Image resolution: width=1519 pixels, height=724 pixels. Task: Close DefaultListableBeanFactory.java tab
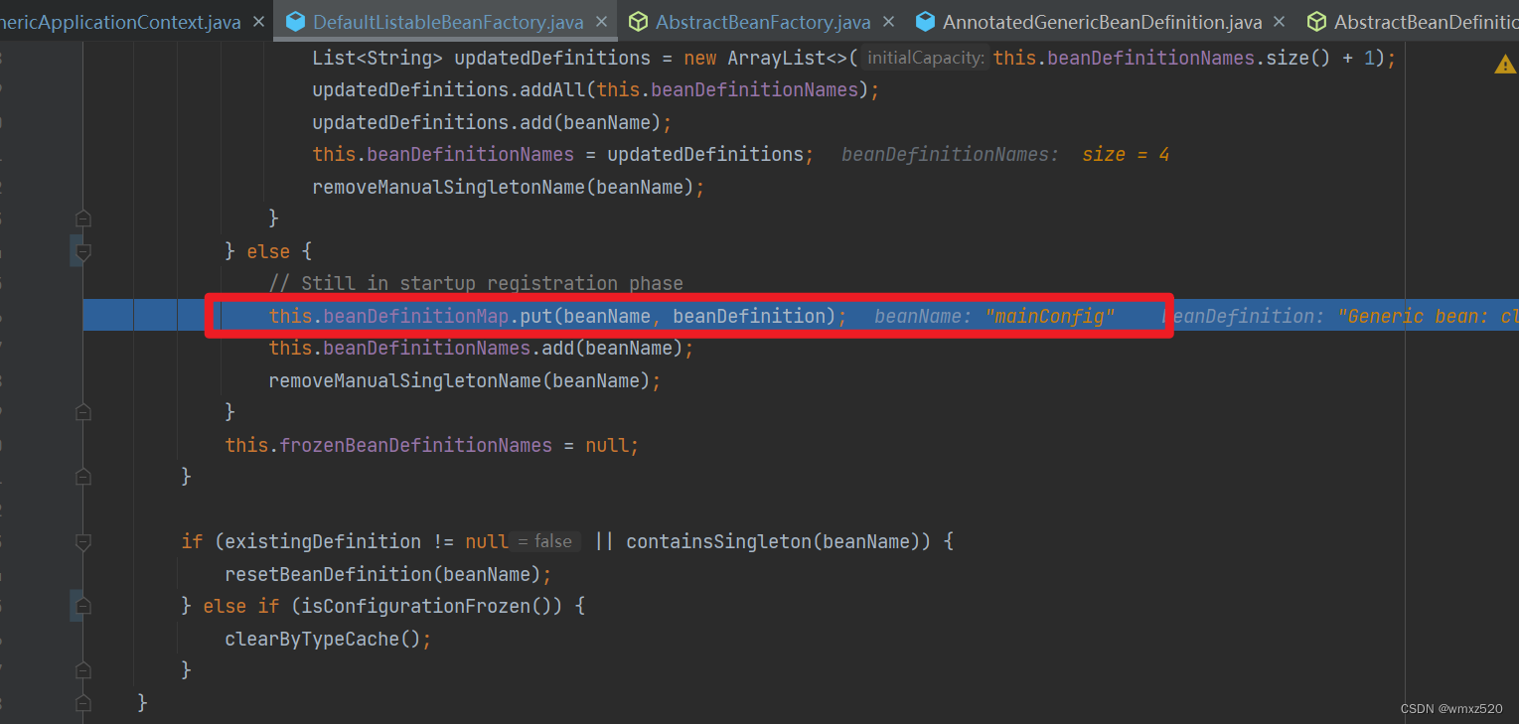pos(602,22)
